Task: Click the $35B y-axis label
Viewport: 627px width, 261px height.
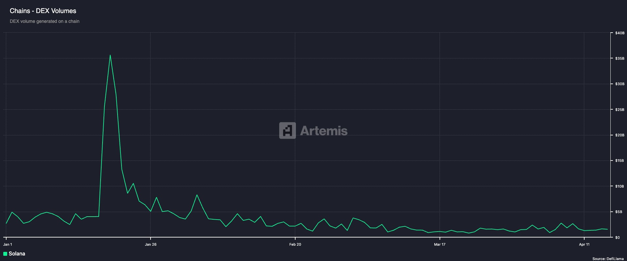Action: click(619, 59)
